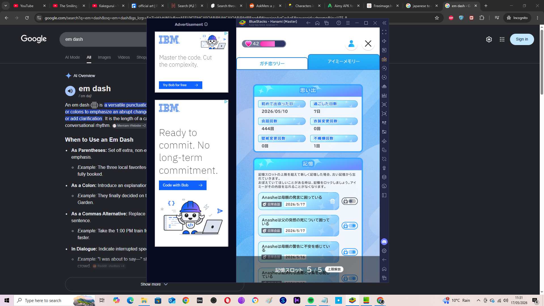This screenshot has height=306, width=544.
Task: Expand the Show more AI overview section
Action: 154,284
